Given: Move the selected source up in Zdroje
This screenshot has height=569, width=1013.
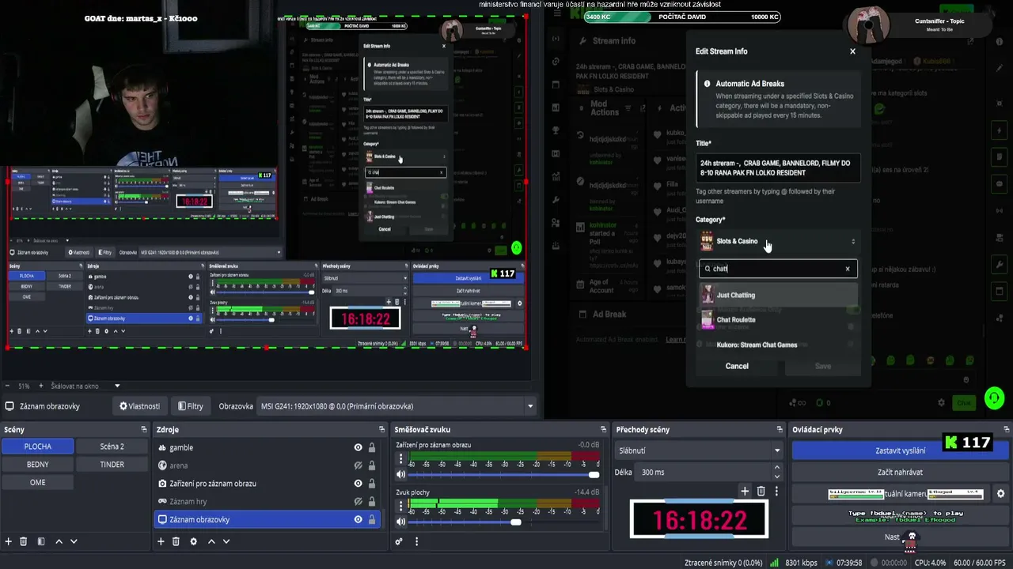Looking at the screenshot, I should (x=211, y=541).
